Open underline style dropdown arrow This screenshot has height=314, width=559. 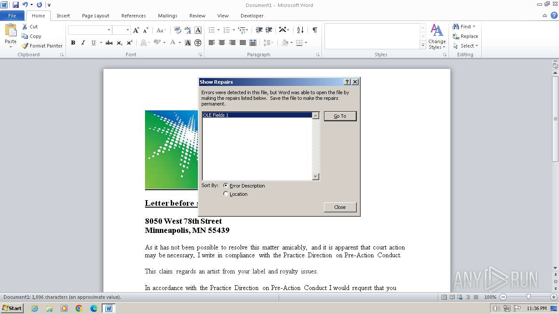[x=101, y=43]
